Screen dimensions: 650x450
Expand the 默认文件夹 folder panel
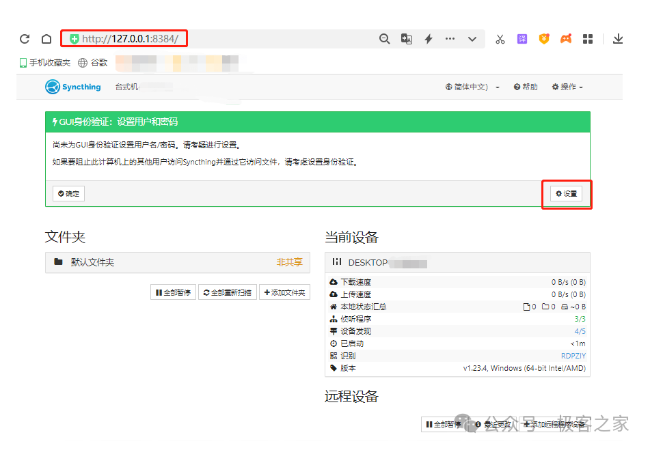(93, 262)
